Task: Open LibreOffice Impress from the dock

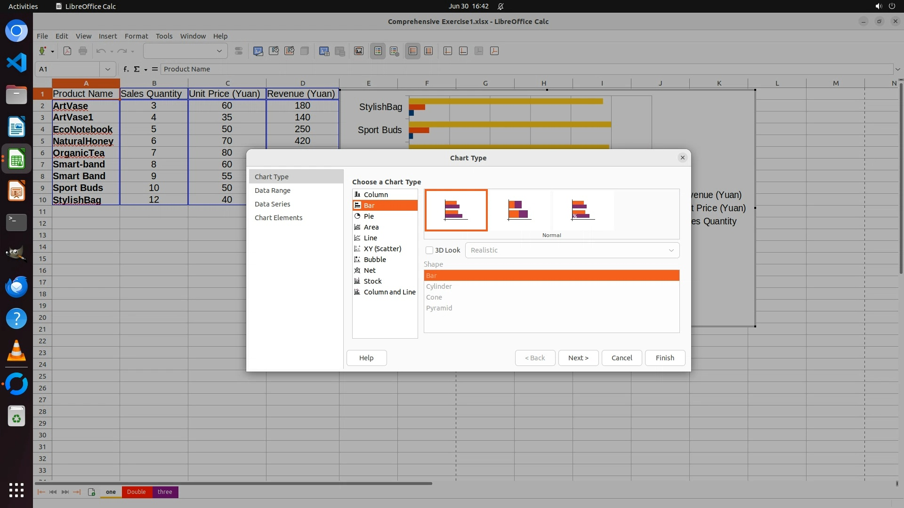Action: (16, 191)
